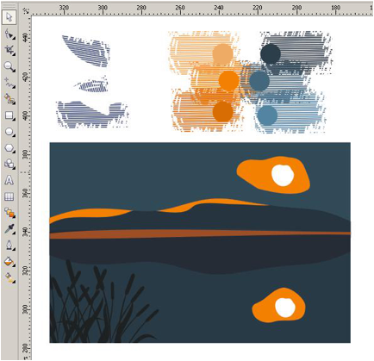
Task: Open the Basic Shapes tool
Action: click(x=9, y=165)
